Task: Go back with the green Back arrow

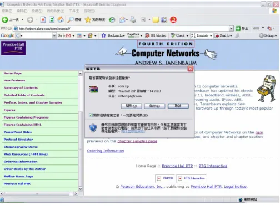Action: (5, 19)
